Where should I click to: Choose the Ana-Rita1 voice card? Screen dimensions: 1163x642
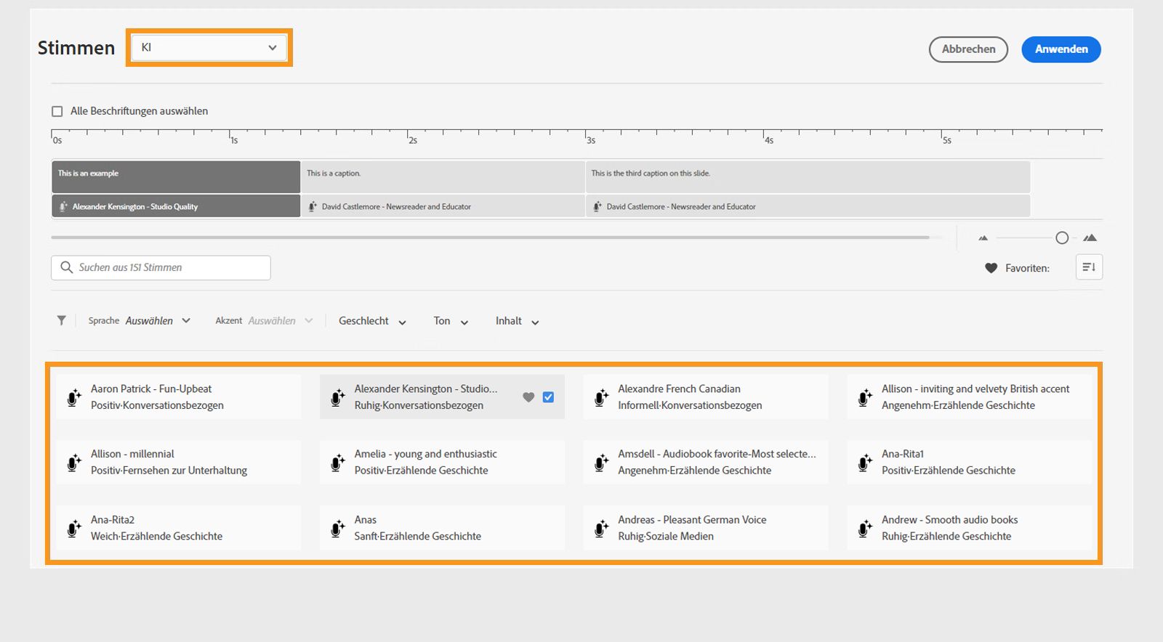point(969,463)
